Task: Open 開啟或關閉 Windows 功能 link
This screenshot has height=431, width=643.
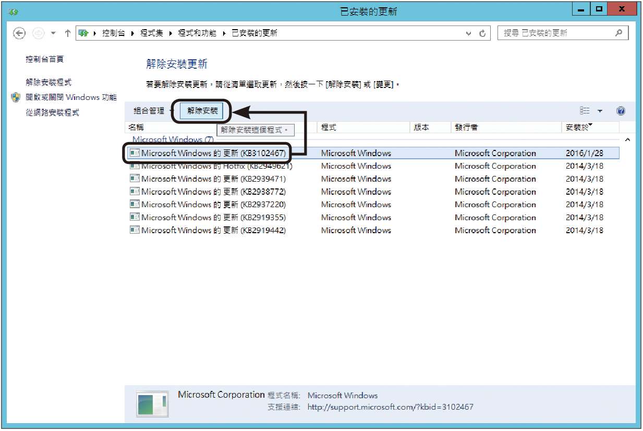Action: tap(71, 97)
